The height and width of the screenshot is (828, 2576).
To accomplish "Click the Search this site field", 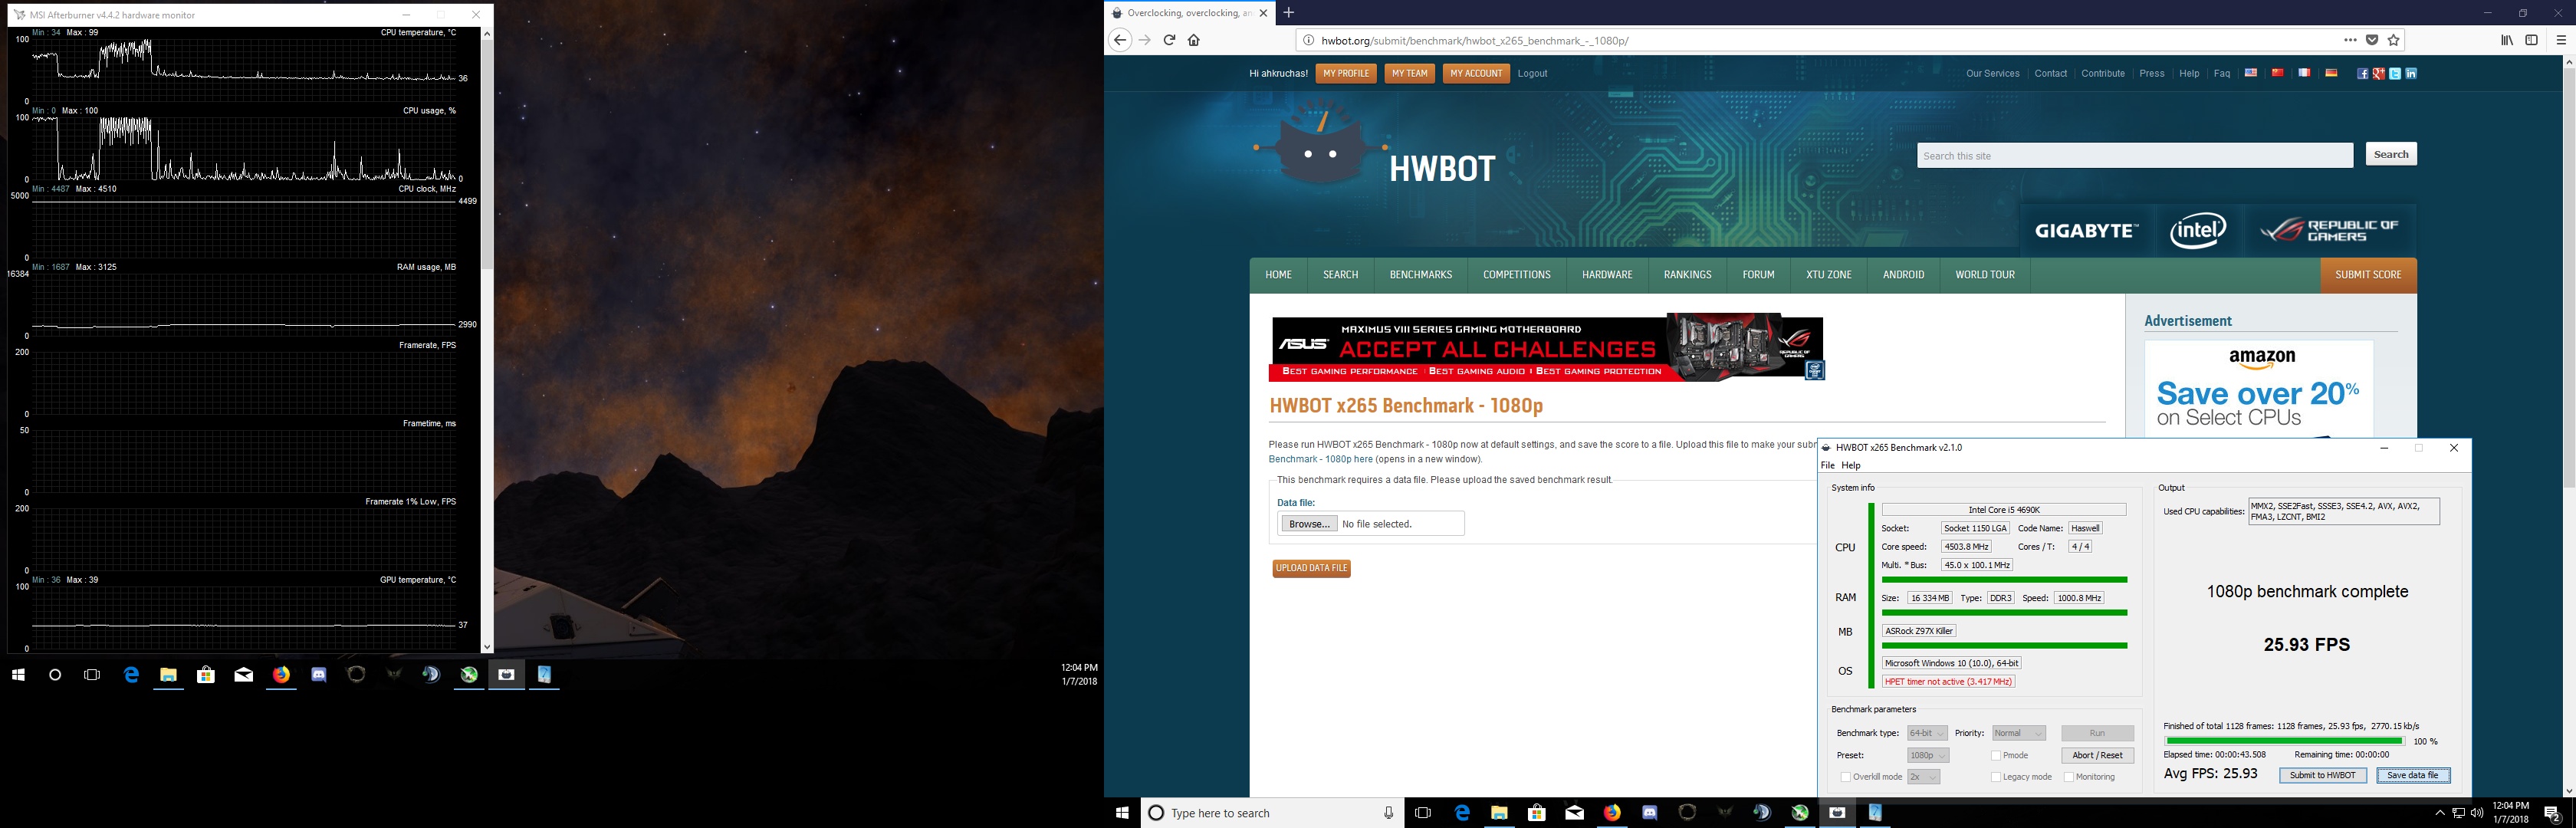I will pos(2135,155).
